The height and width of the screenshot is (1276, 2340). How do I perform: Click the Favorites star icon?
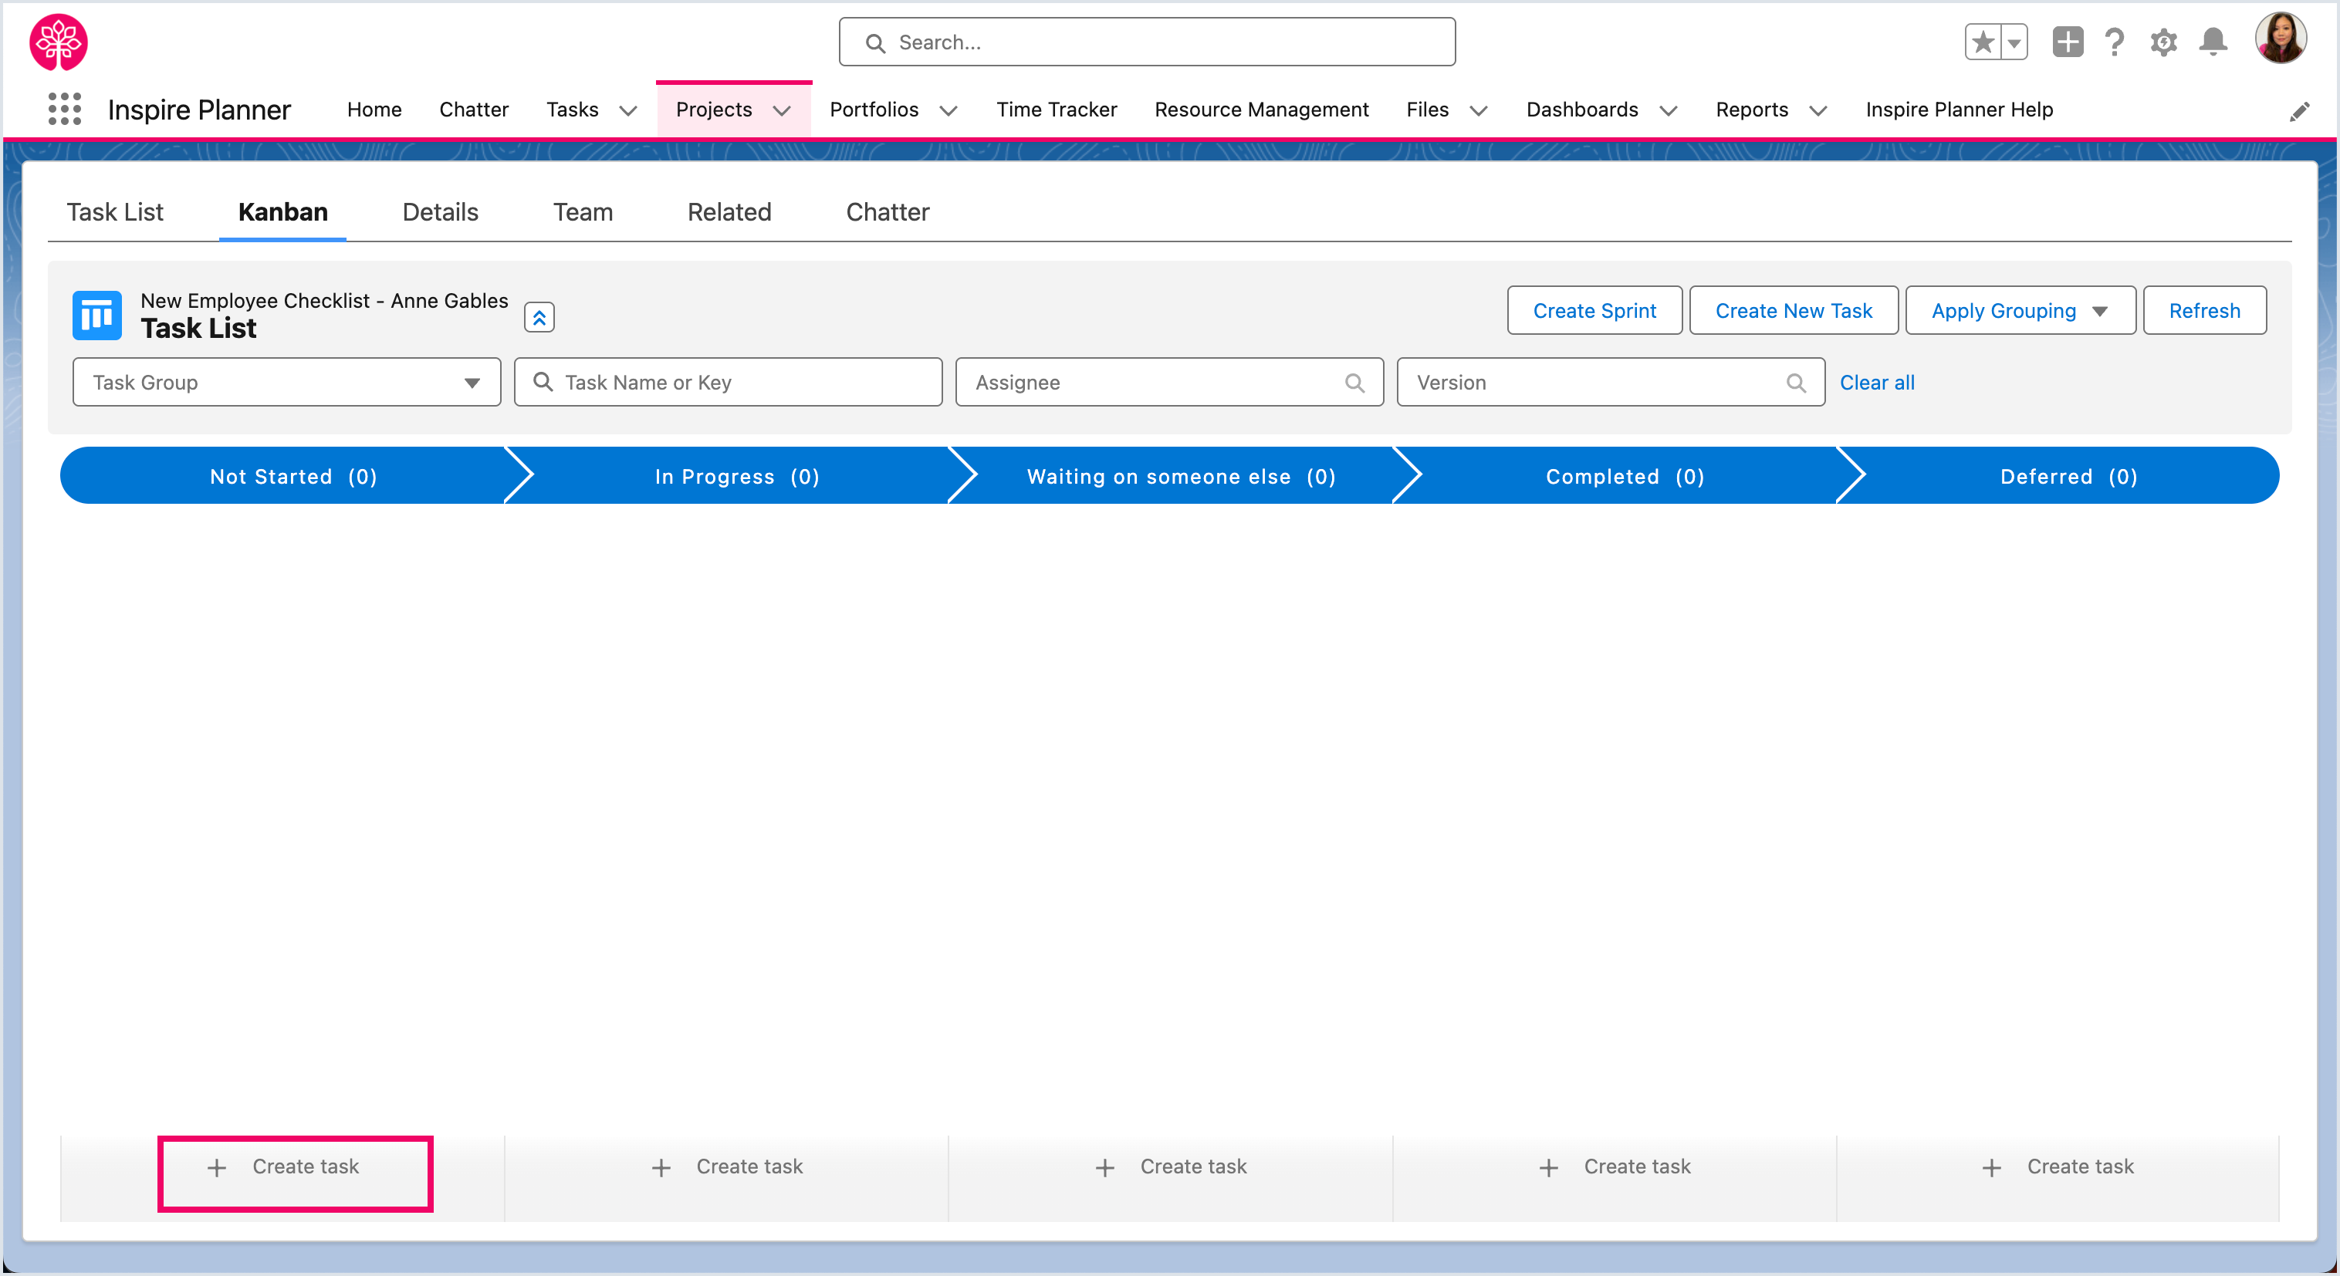click(1983, 42)
